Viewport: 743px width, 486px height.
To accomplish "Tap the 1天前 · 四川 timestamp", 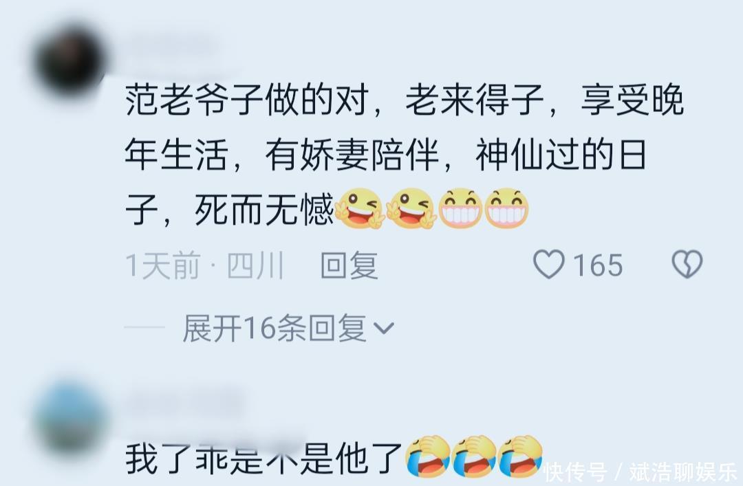I will coord(205,265).
